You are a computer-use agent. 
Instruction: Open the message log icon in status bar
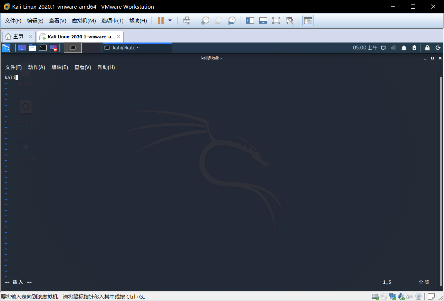pyautogui.click(x=431, y=297)
